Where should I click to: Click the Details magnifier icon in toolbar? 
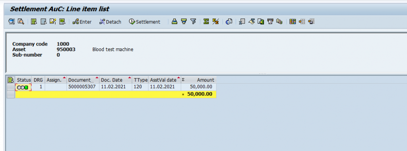click(12, 21)
